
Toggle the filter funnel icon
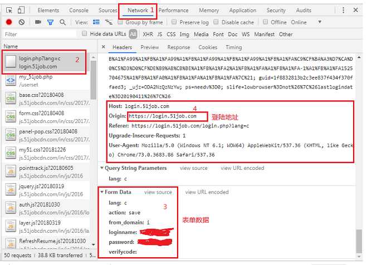50,22
